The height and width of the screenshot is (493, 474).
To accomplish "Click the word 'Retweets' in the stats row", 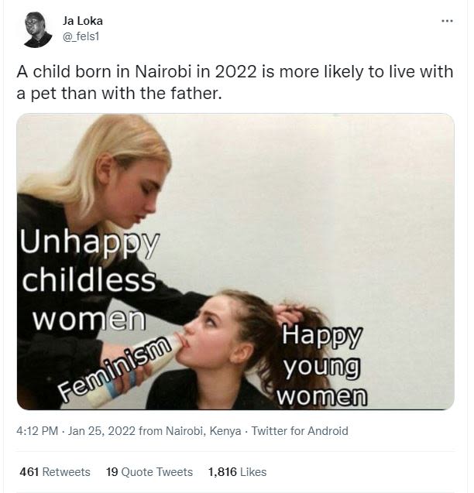I will 66,471.
